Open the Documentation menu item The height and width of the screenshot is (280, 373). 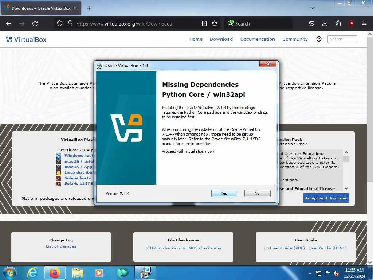258,39
